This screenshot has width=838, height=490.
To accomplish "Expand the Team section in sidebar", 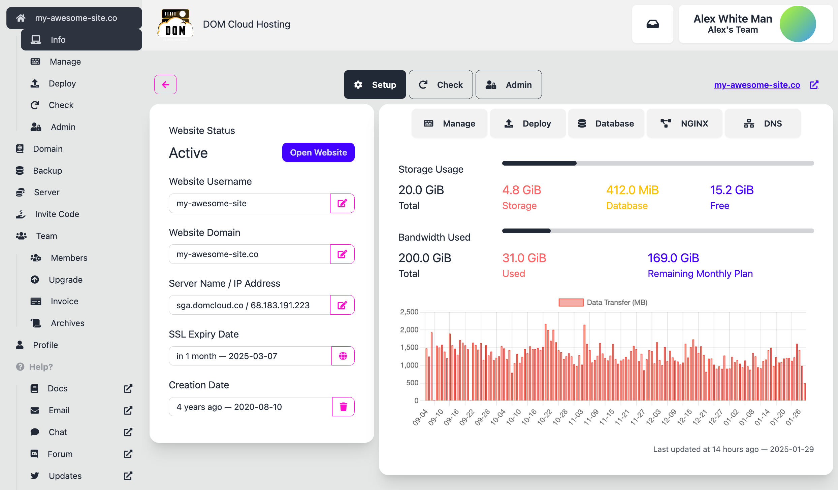I will click(46, 236).
